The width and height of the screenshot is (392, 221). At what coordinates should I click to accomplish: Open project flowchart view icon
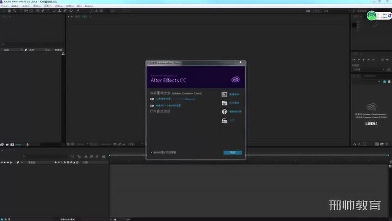pos(63,54)
